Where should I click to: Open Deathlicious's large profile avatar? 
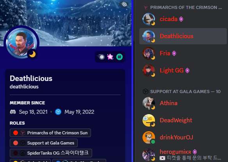pyautogui.click(x=21, y=43)
